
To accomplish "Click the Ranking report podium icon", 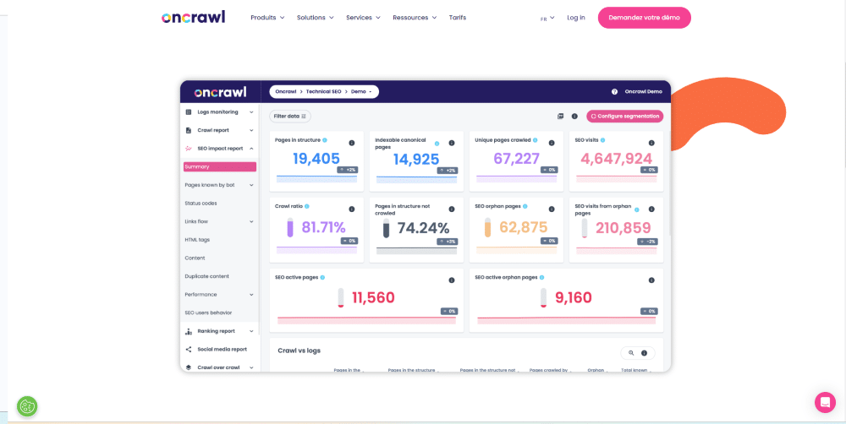I will 189,331.
